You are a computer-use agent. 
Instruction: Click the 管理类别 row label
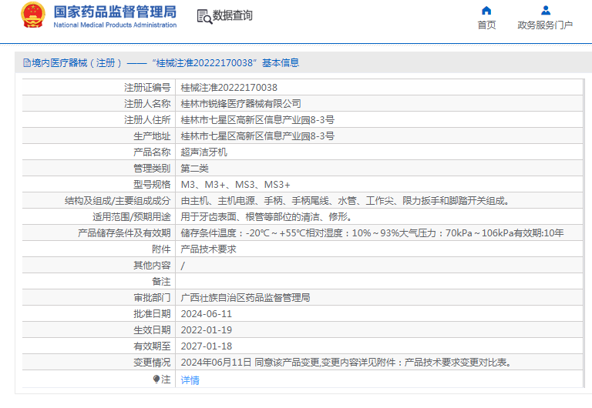coord(152,169)
